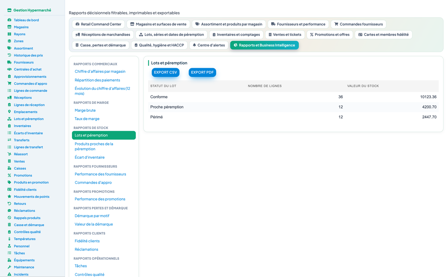Switch to Assortiment et produits par magasin
The width and height of the screenshot is (448, 277).
pos(228,24)
